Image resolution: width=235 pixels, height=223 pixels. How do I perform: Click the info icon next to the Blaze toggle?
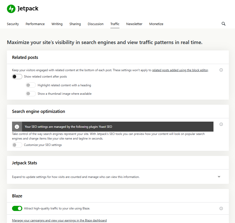pyautogui.click(x=221, y=208)
